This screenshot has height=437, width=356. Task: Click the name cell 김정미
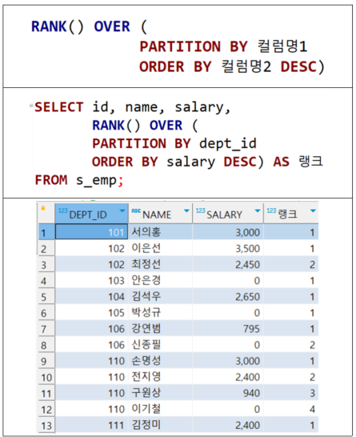[x=160, y=425]
